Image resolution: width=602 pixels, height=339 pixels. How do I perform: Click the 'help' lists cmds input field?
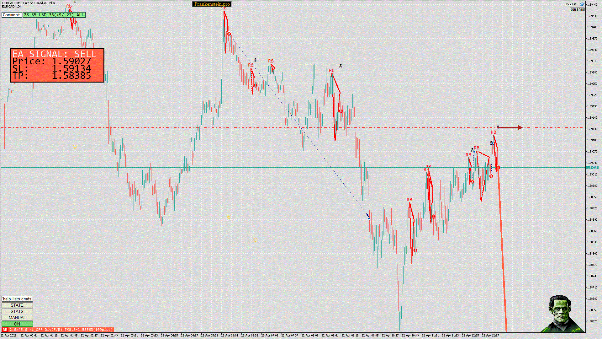(x=17, y=299)
